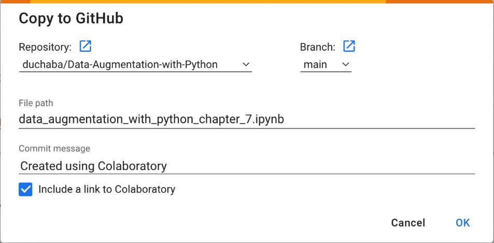Click the Created using Colaboratory text
The width and height of the screenshot is (494, 243).
click(x=93, y=166)
